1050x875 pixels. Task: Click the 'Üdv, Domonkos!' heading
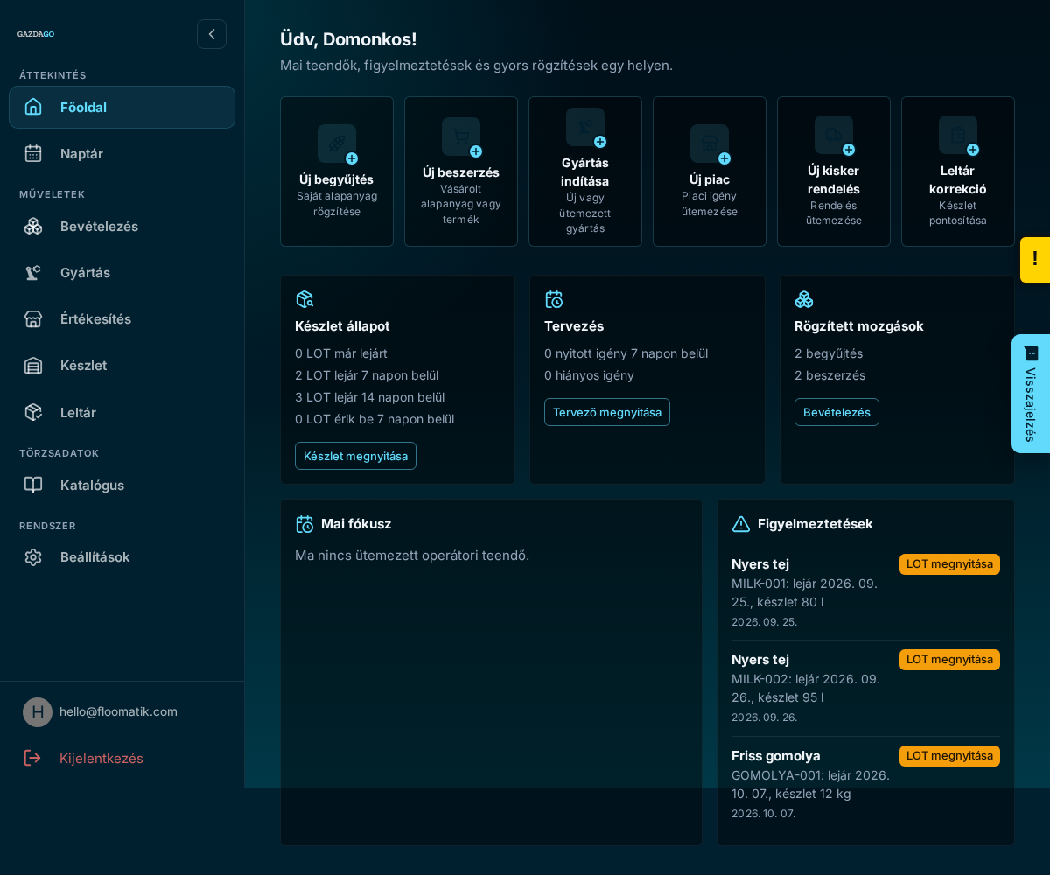348,39
